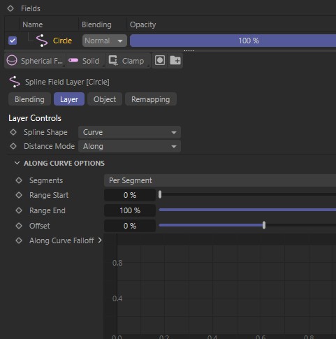The width and height of the screenshot is (336, 339).
Task: Click the add folder icon
Action: 175,60
